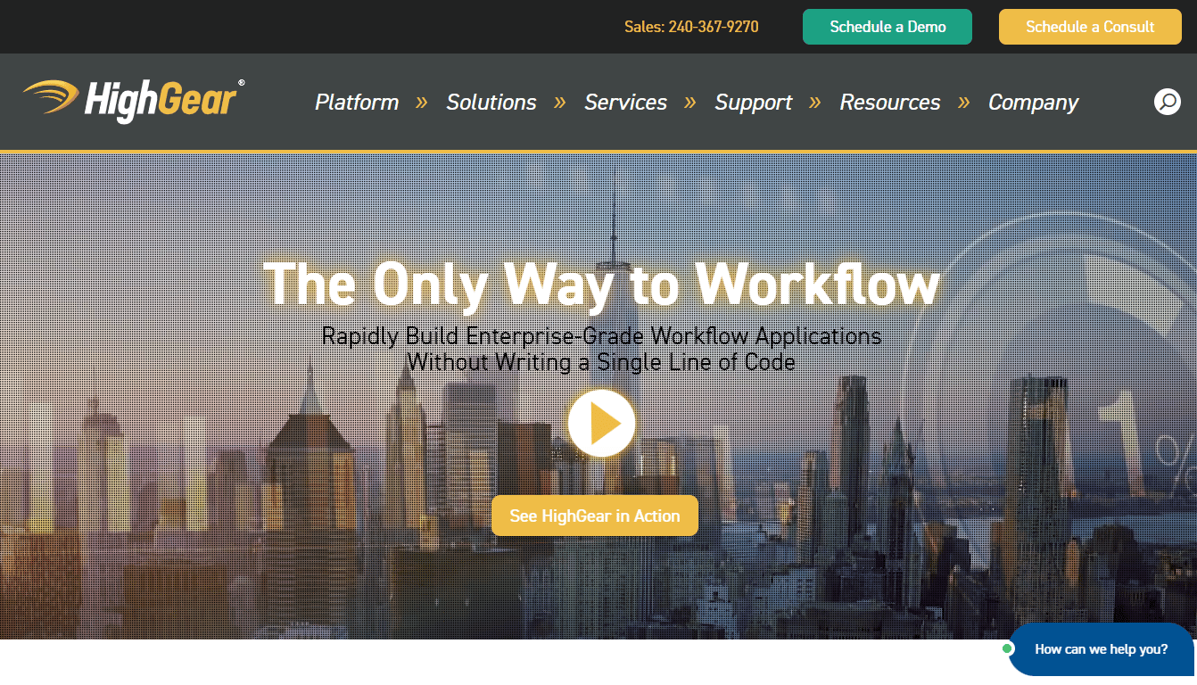This screenshot has width=1197, height=685.
Task: Open the search magnifier icon
Action: (1167, 102)
